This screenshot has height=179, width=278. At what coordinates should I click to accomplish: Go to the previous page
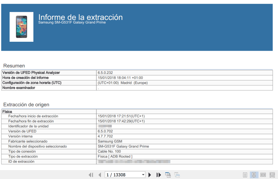[100, 175]
